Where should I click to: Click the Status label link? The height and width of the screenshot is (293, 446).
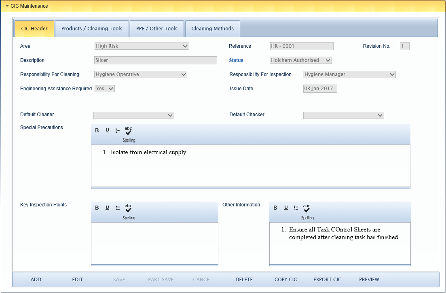tap(236, 60)
